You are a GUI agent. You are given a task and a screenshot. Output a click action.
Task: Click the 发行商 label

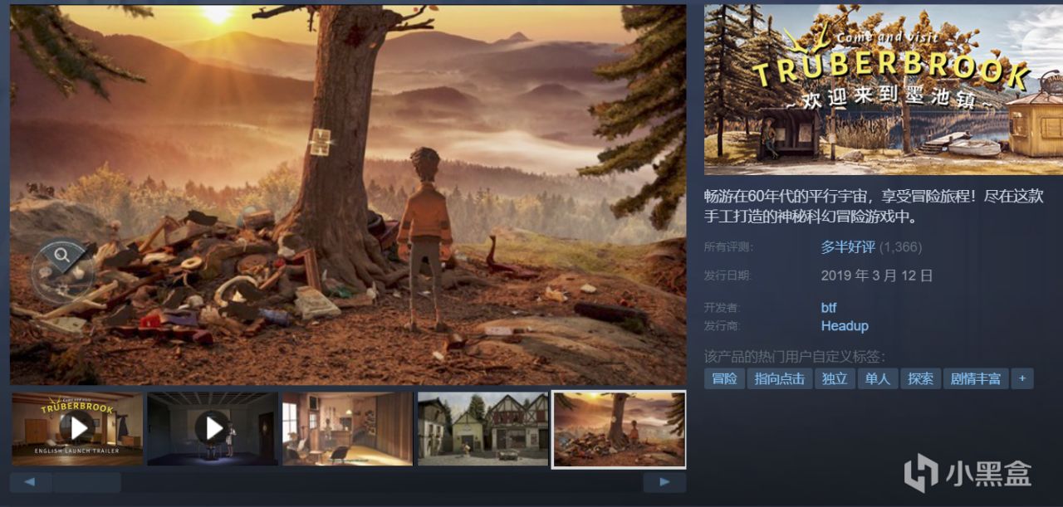tap(722, 326)
